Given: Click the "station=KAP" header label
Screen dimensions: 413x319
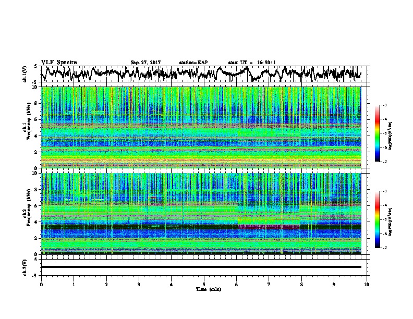Looking at the screenshot, I should pyautogui.click(x=193, y=63).
